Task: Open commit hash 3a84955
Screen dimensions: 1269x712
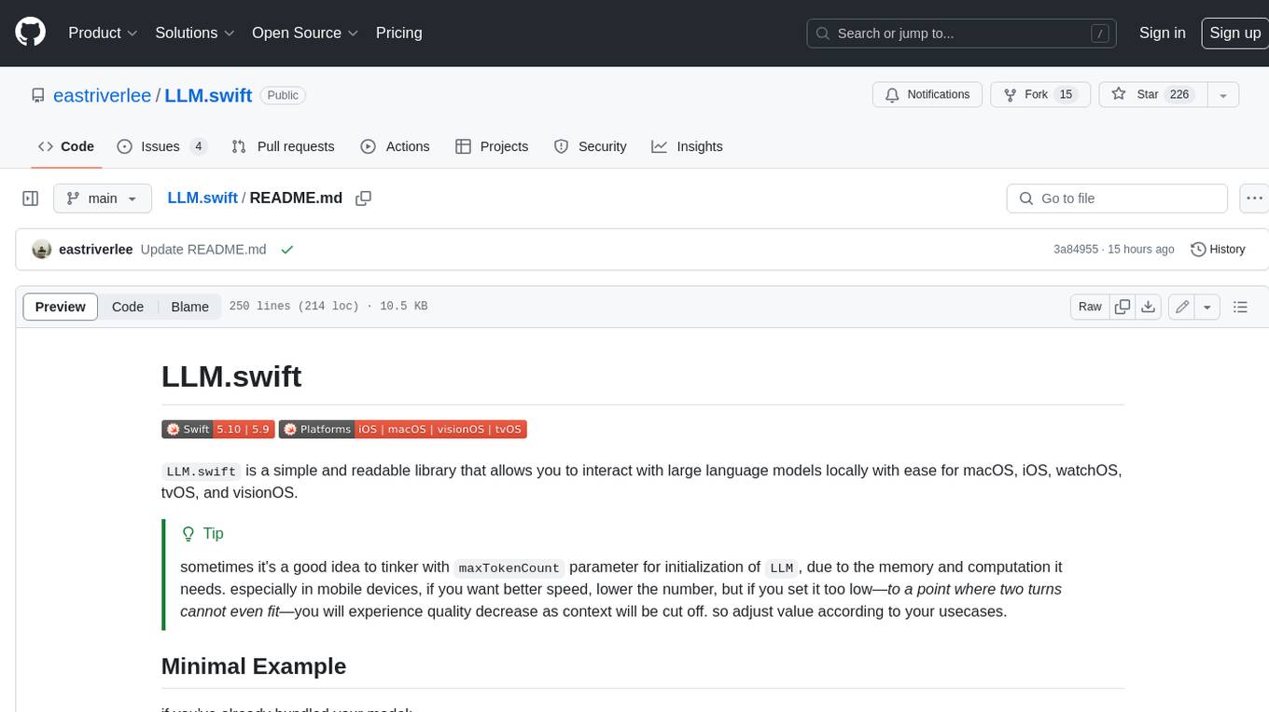Action: point(1076,250)
